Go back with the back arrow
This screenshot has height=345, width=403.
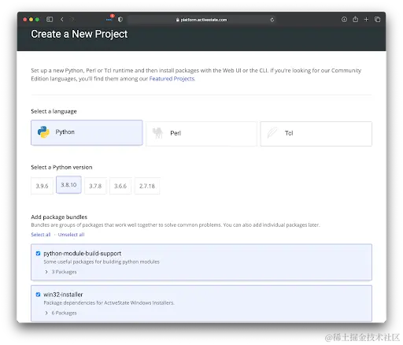(x=62, y=20)
